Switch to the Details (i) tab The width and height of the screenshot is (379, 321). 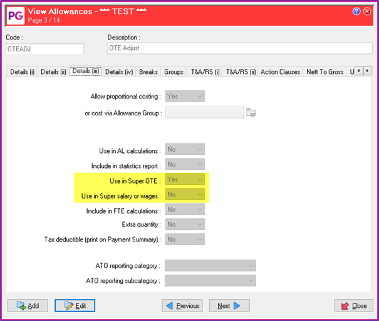pyautogui.click(x=23, y=72)
